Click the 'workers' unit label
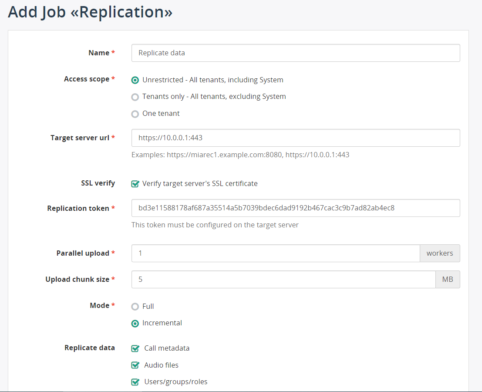This screenshot has width=482, height=392. [440, 253]
